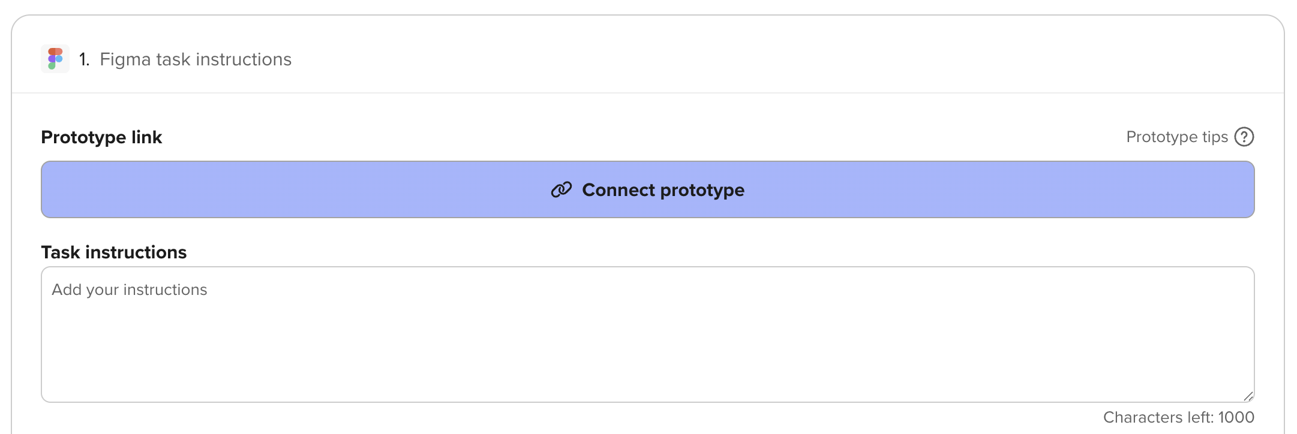Click the "Task instructions" heading
Image resolution: width=1297 pixels, height=434 pixels.
pyautogui.click(x=114, y=252)
